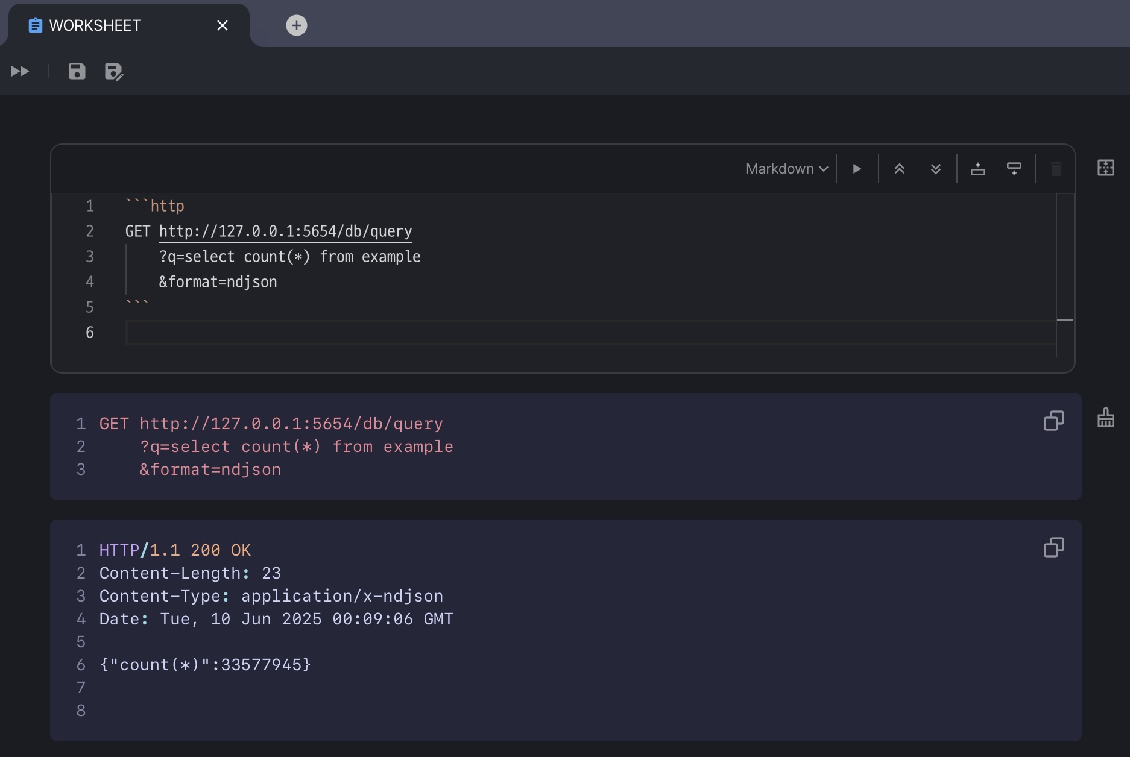Select the WORKSHEET tab

click(x=95, y=25)
